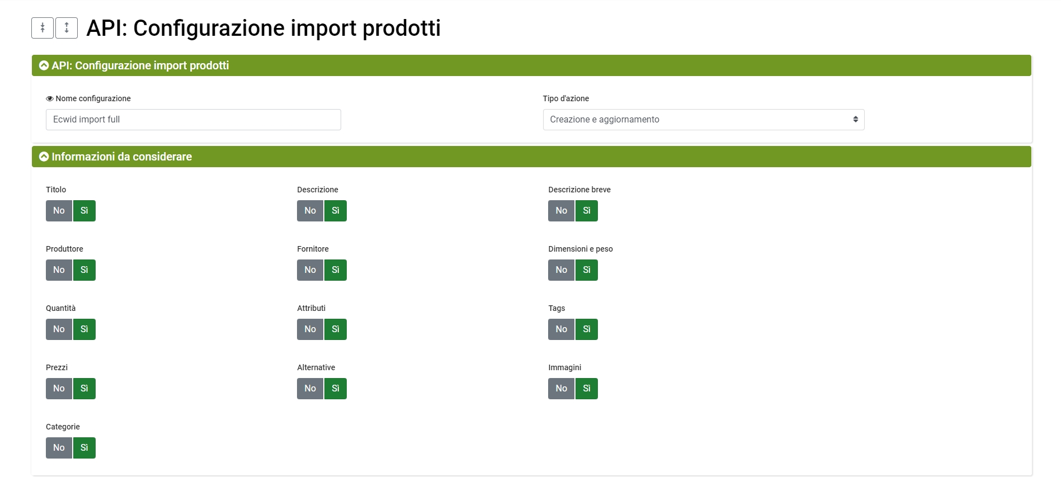Enable Immagini with Sì
1061x477 pixels.
click(587, 389)
